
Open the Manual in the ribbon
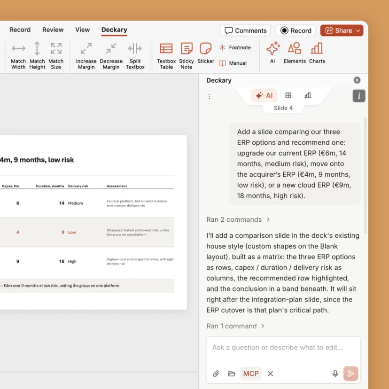click(x=233, y=63)
